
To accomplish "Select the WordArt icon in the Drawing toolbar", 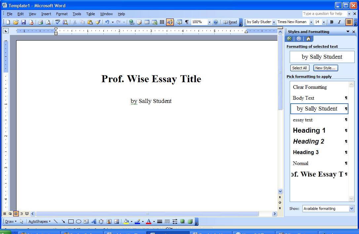I will click(x=94, y=221).
